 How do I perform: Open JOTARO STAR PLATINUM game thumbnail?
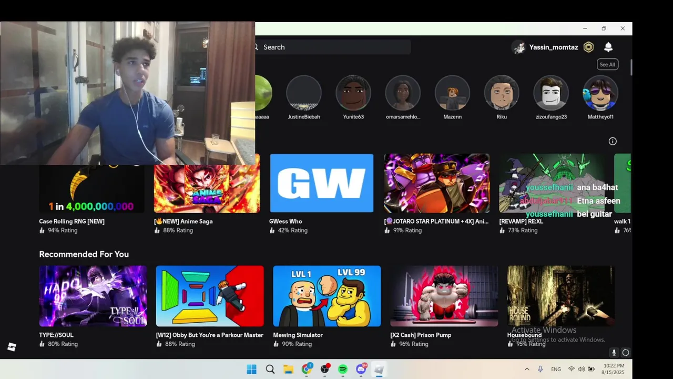(x=436, y=183)
